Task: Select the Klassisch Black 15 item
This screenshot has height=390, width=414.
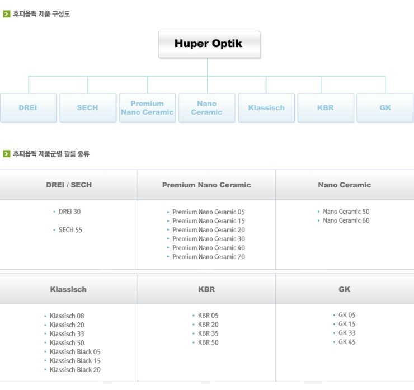Action: 75,361
